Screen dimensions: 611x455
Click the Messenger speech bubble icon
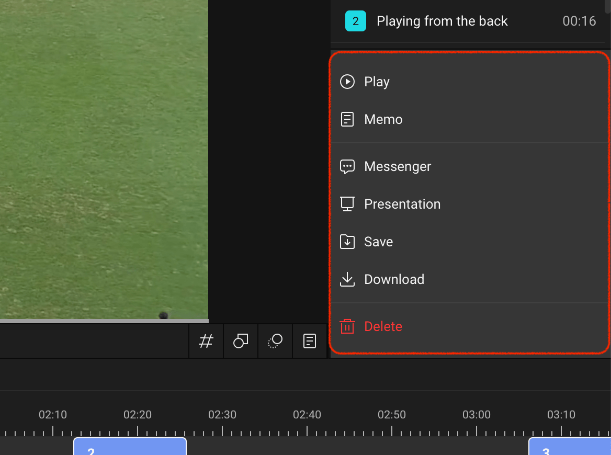click(x=347, y=167)
